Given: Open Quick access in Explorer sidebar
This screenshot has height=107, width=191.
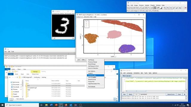Looking at the screenshot, I should click(16, 82).
